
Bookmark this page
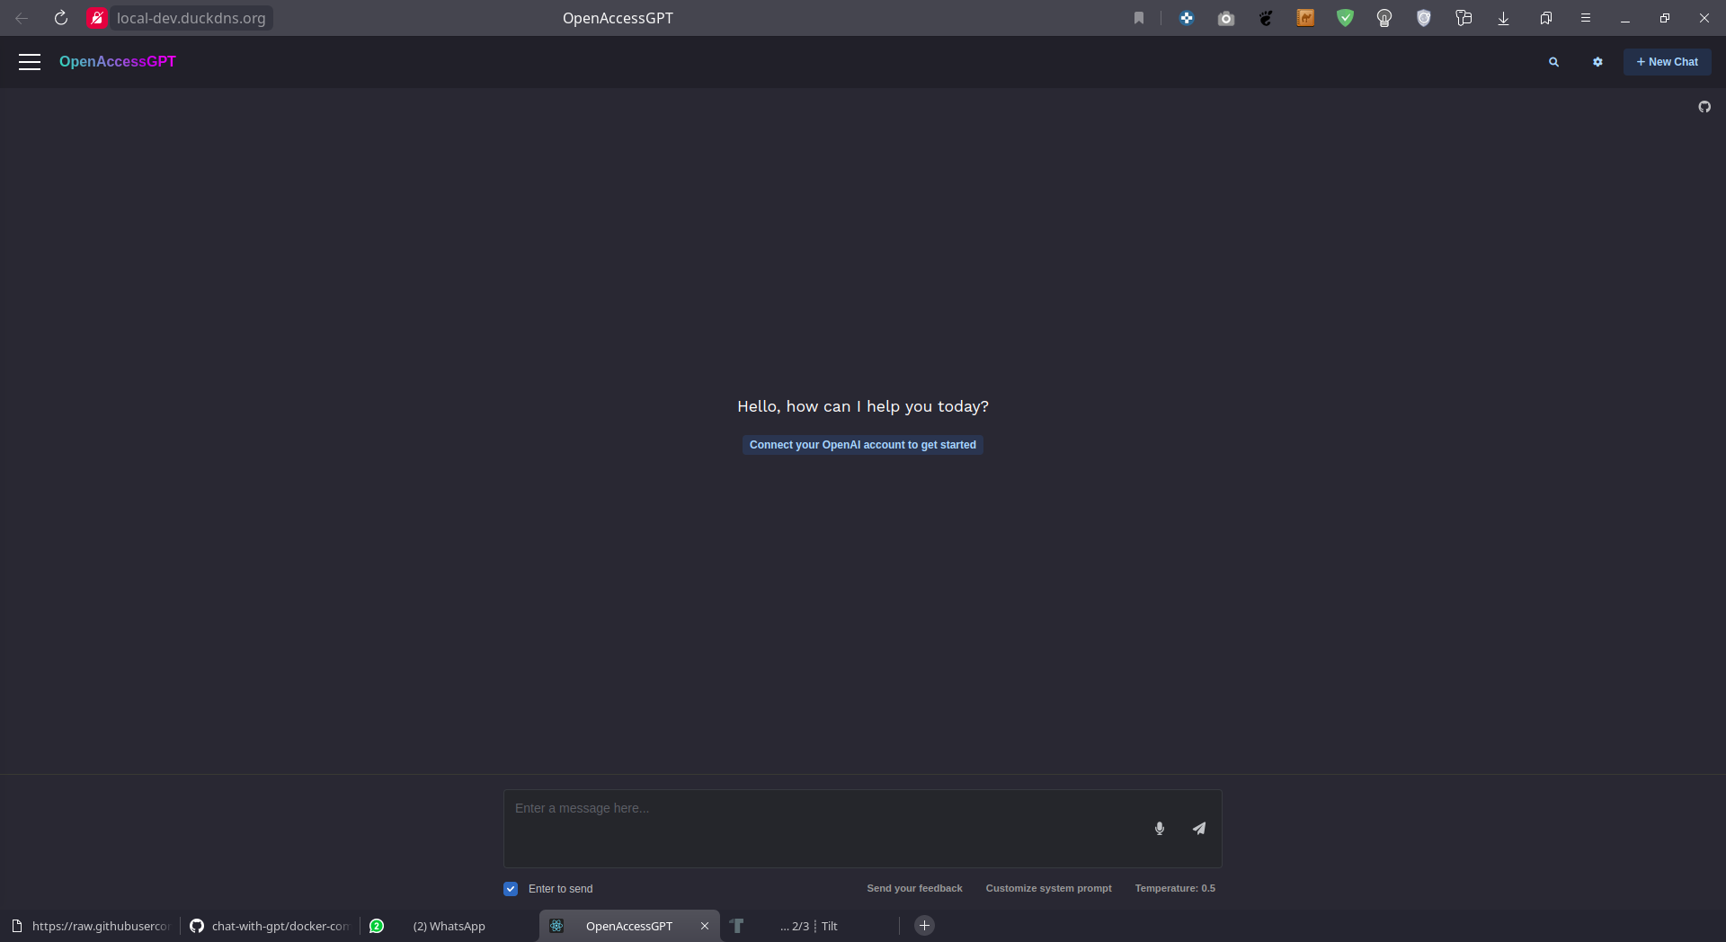point(1139,18)
